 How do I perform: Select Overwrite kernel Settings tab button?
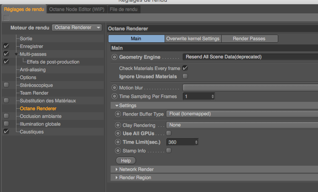[x=193, y=38]
